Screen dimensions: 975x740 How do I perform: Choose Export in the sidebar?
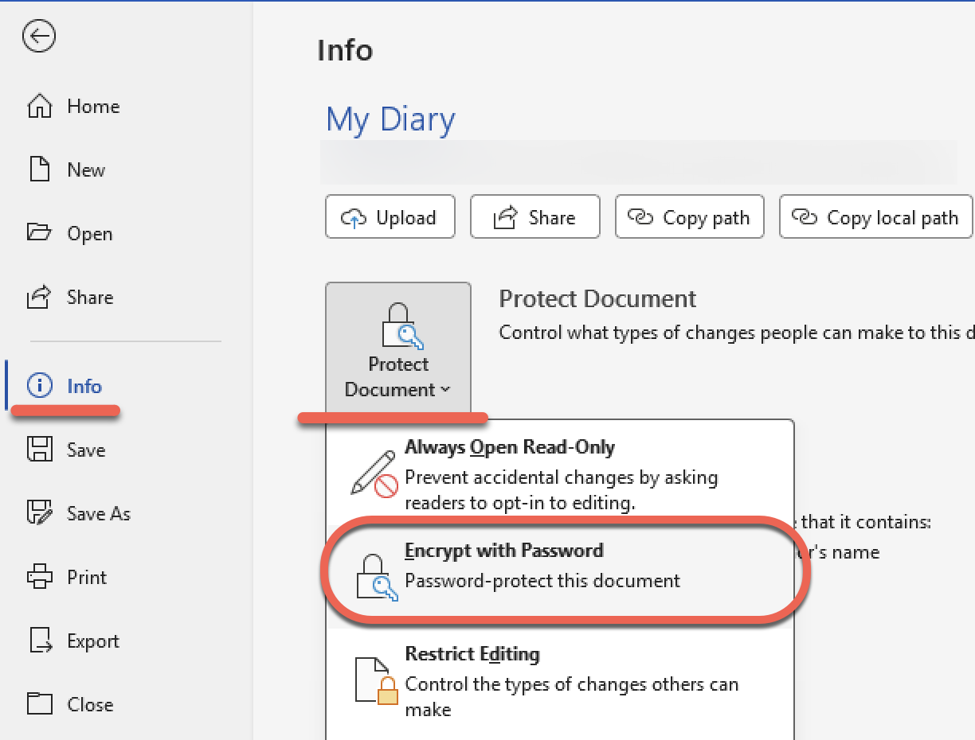click(93, 641)
